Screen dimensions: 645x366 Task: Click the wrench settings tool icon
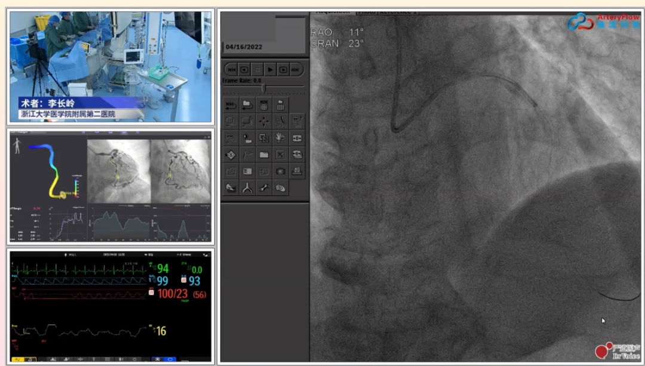click(x=263, y=188)
